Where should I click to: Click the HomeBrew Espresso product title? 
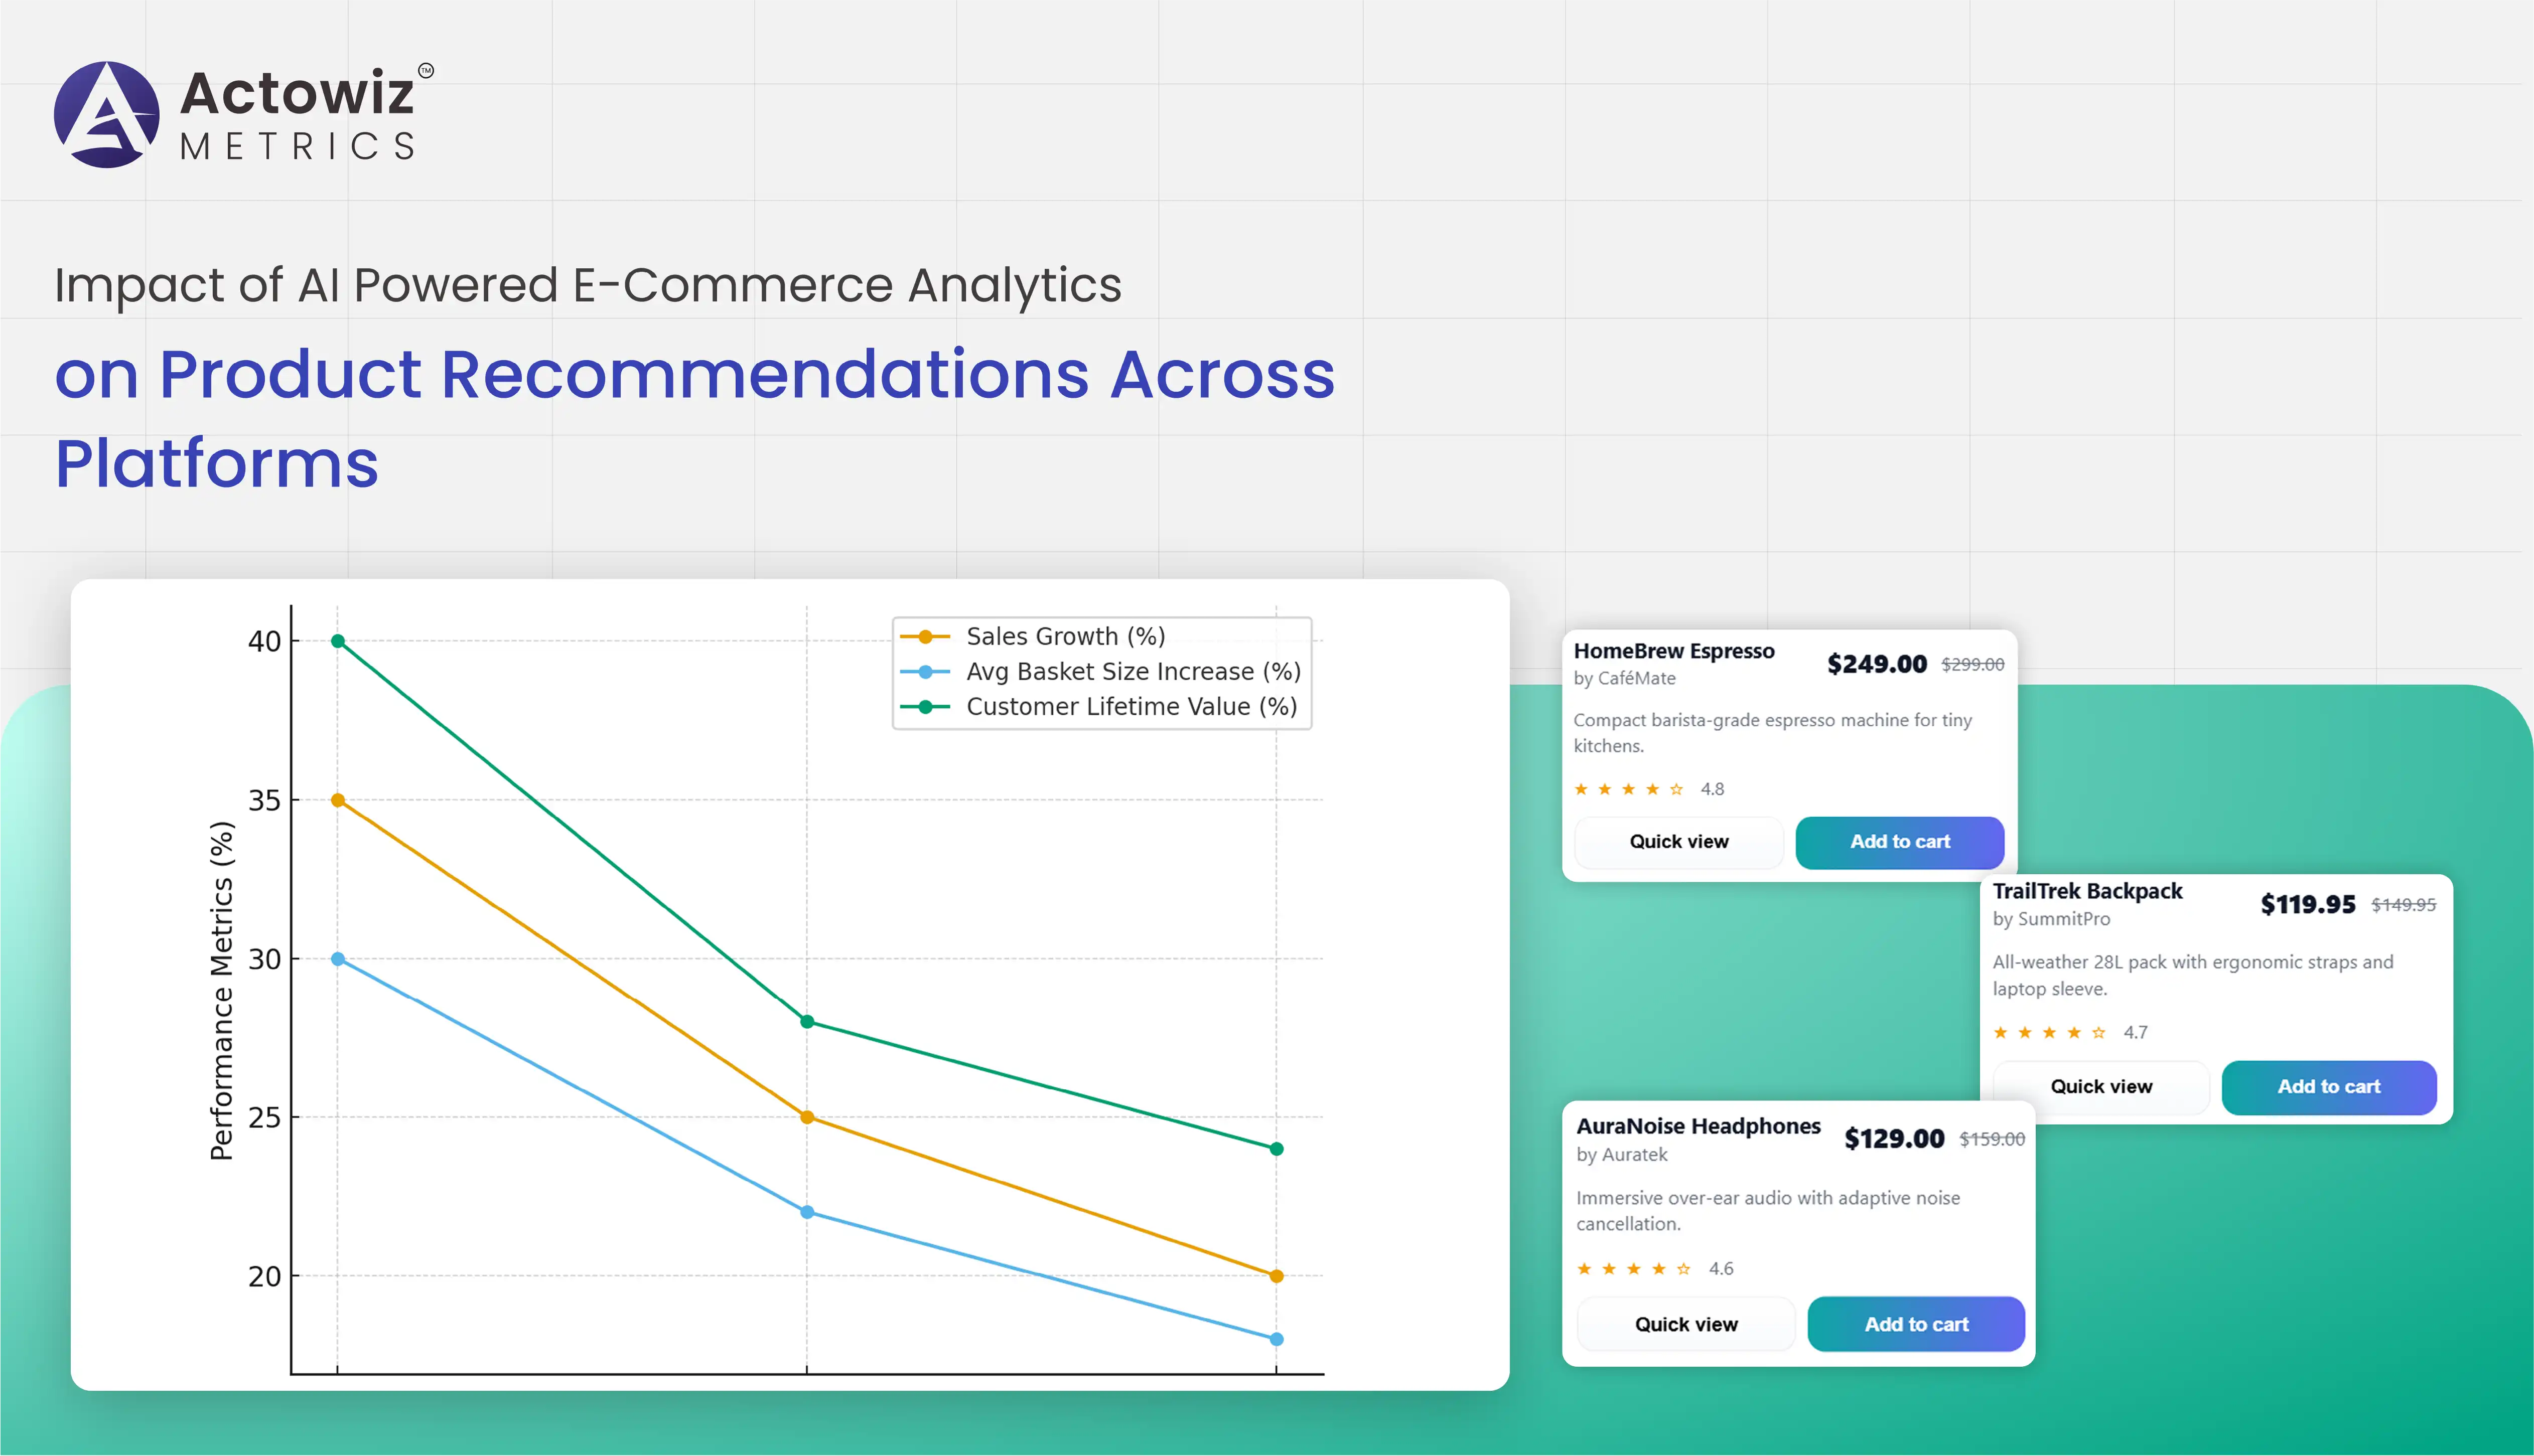coord(1673,651)
